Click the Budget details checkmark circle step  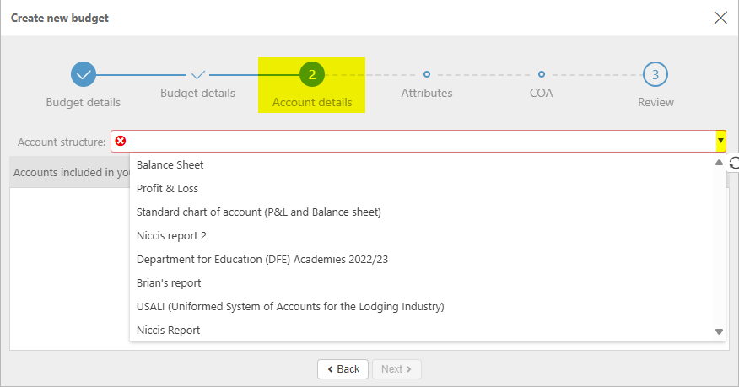tap(84, 75)
